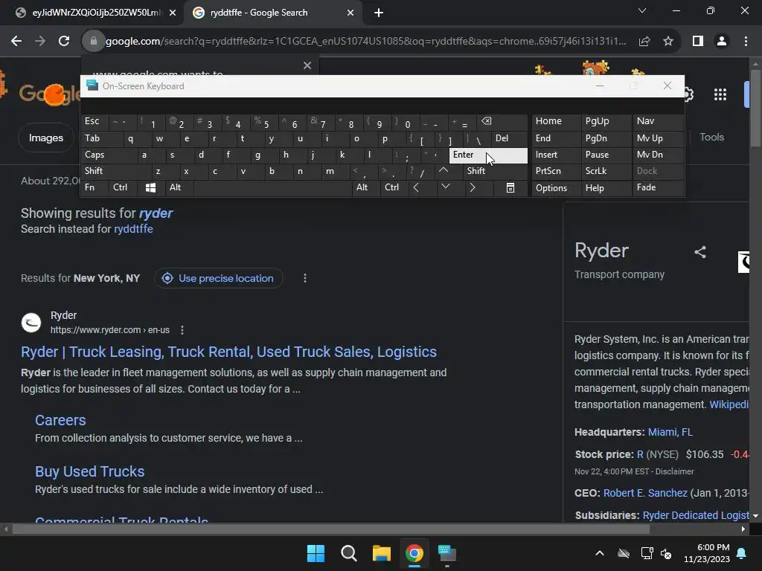The image size is (762, 571).
Task: Click the corrected 'ryder' result link
Action: point(156,213)
